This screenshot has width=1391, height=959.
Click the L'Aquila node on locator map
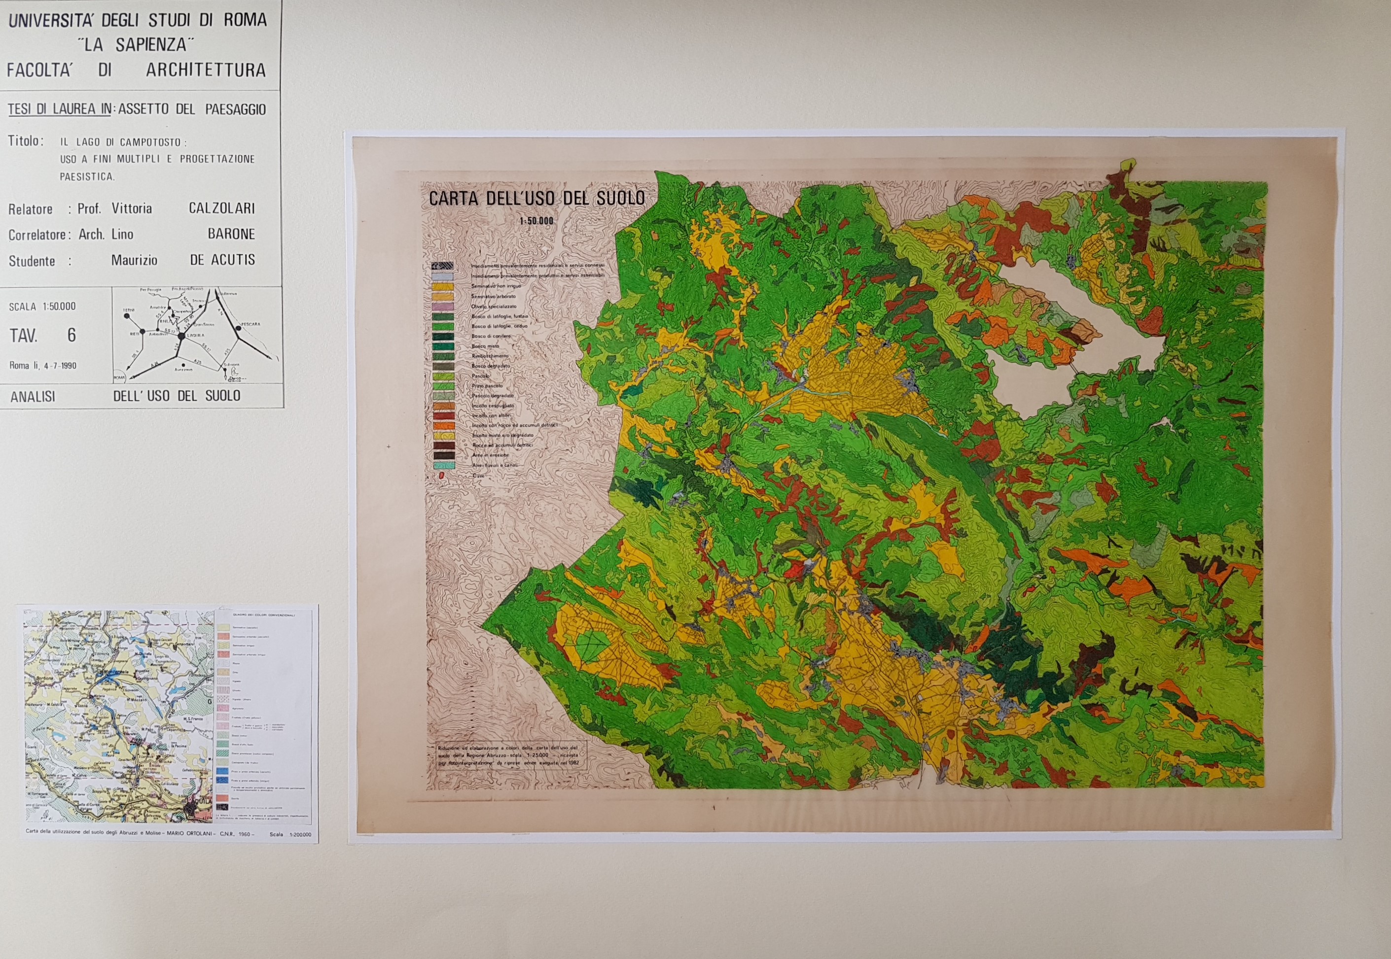coord(181,336)
